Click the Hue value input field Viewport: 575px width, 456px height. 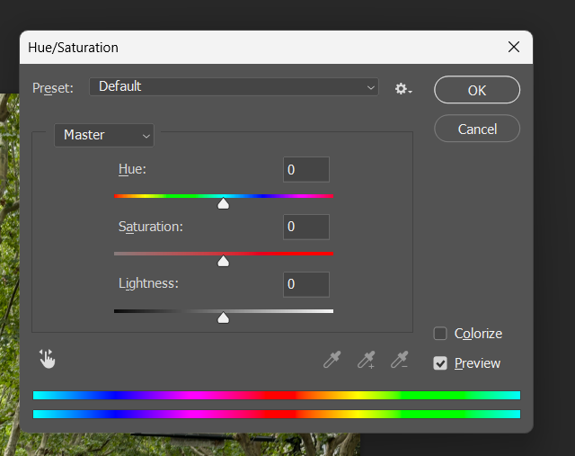pos(306,170)
